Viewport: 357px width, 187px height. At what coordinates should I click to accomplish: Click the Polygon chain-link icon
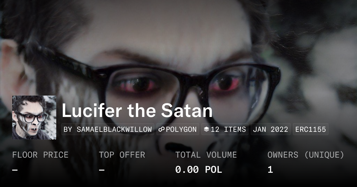click(162, 129)
